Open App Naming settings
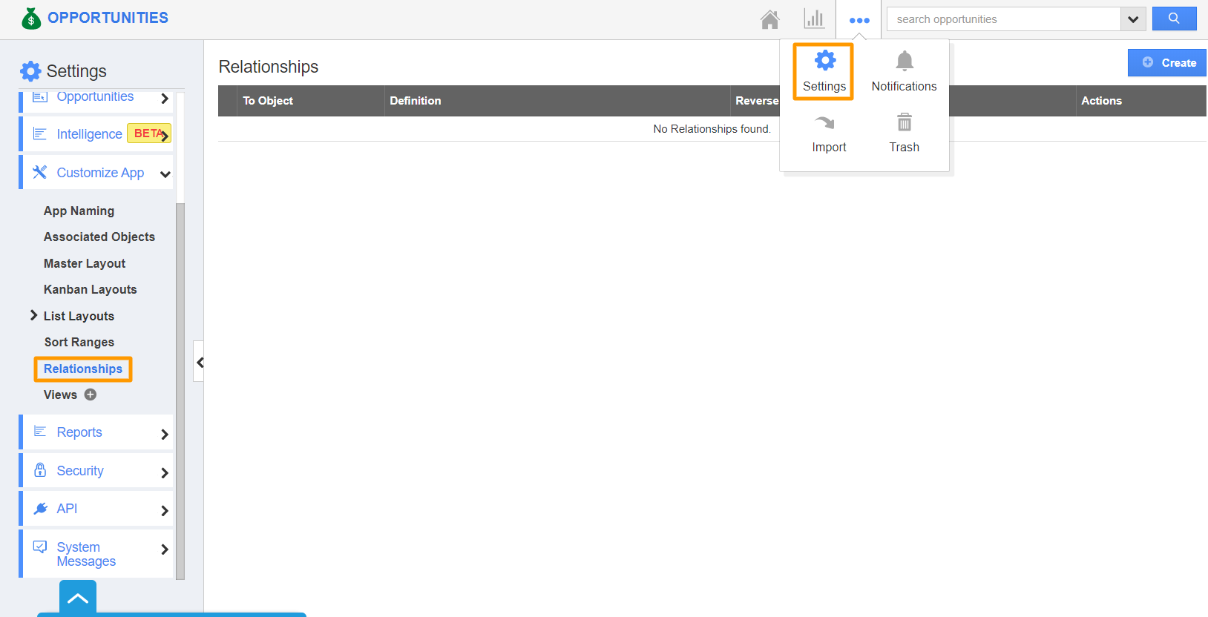Screen dimensions: 1208x617 79,211
